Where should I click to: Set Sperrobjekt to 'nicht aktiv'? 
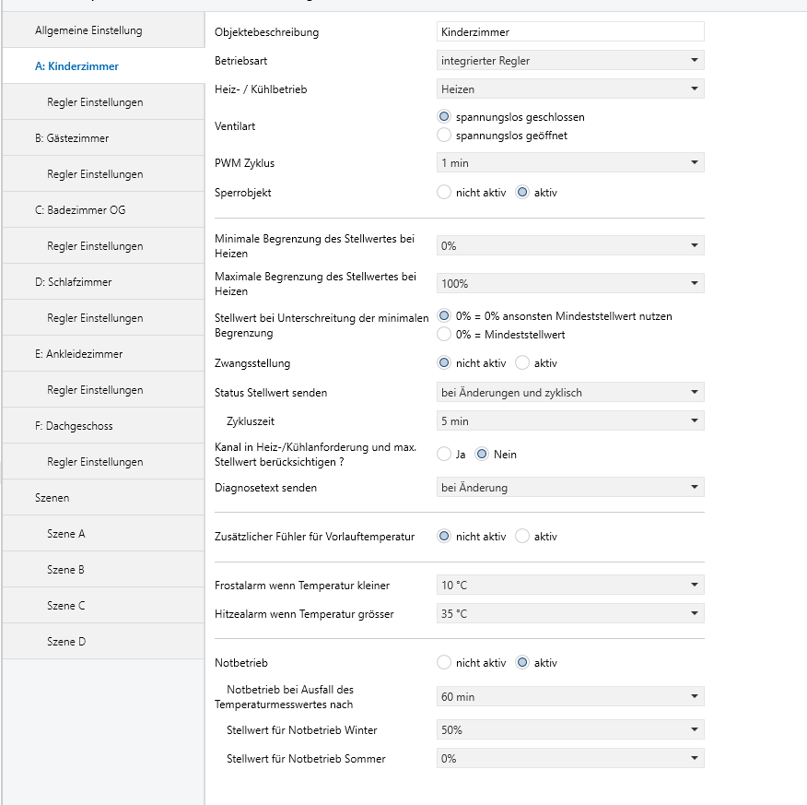coord(444,193)
